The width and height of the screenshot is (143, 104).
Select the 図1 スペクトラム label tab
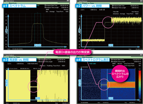[19, 6]
